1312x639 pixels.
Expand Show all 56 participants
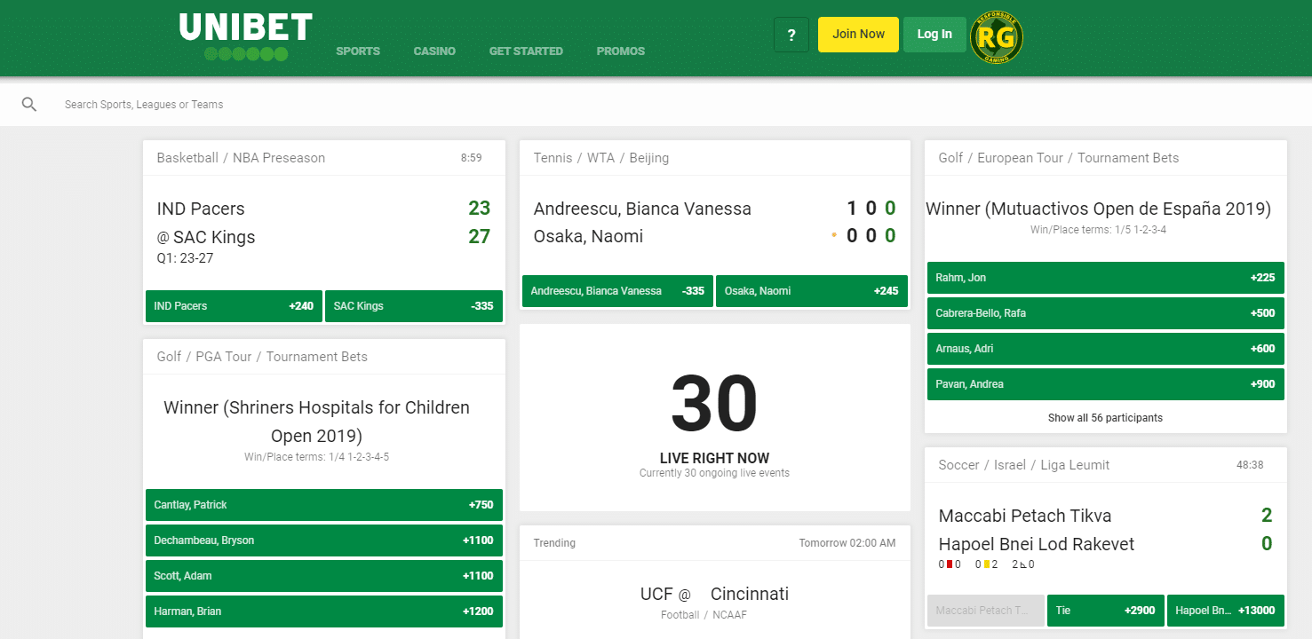pos(1105,418)
